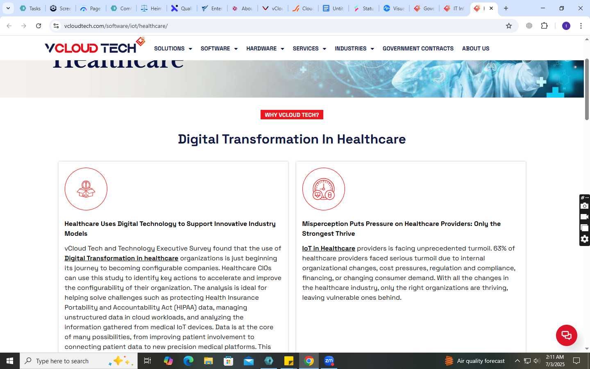Open Mail app from taskbar
590x369 pixels.
249,361
